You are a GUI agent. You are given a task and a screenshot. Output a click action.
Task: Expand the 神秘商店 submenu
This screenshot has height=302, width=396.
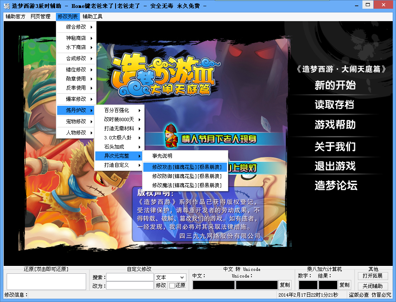point(76,38)
